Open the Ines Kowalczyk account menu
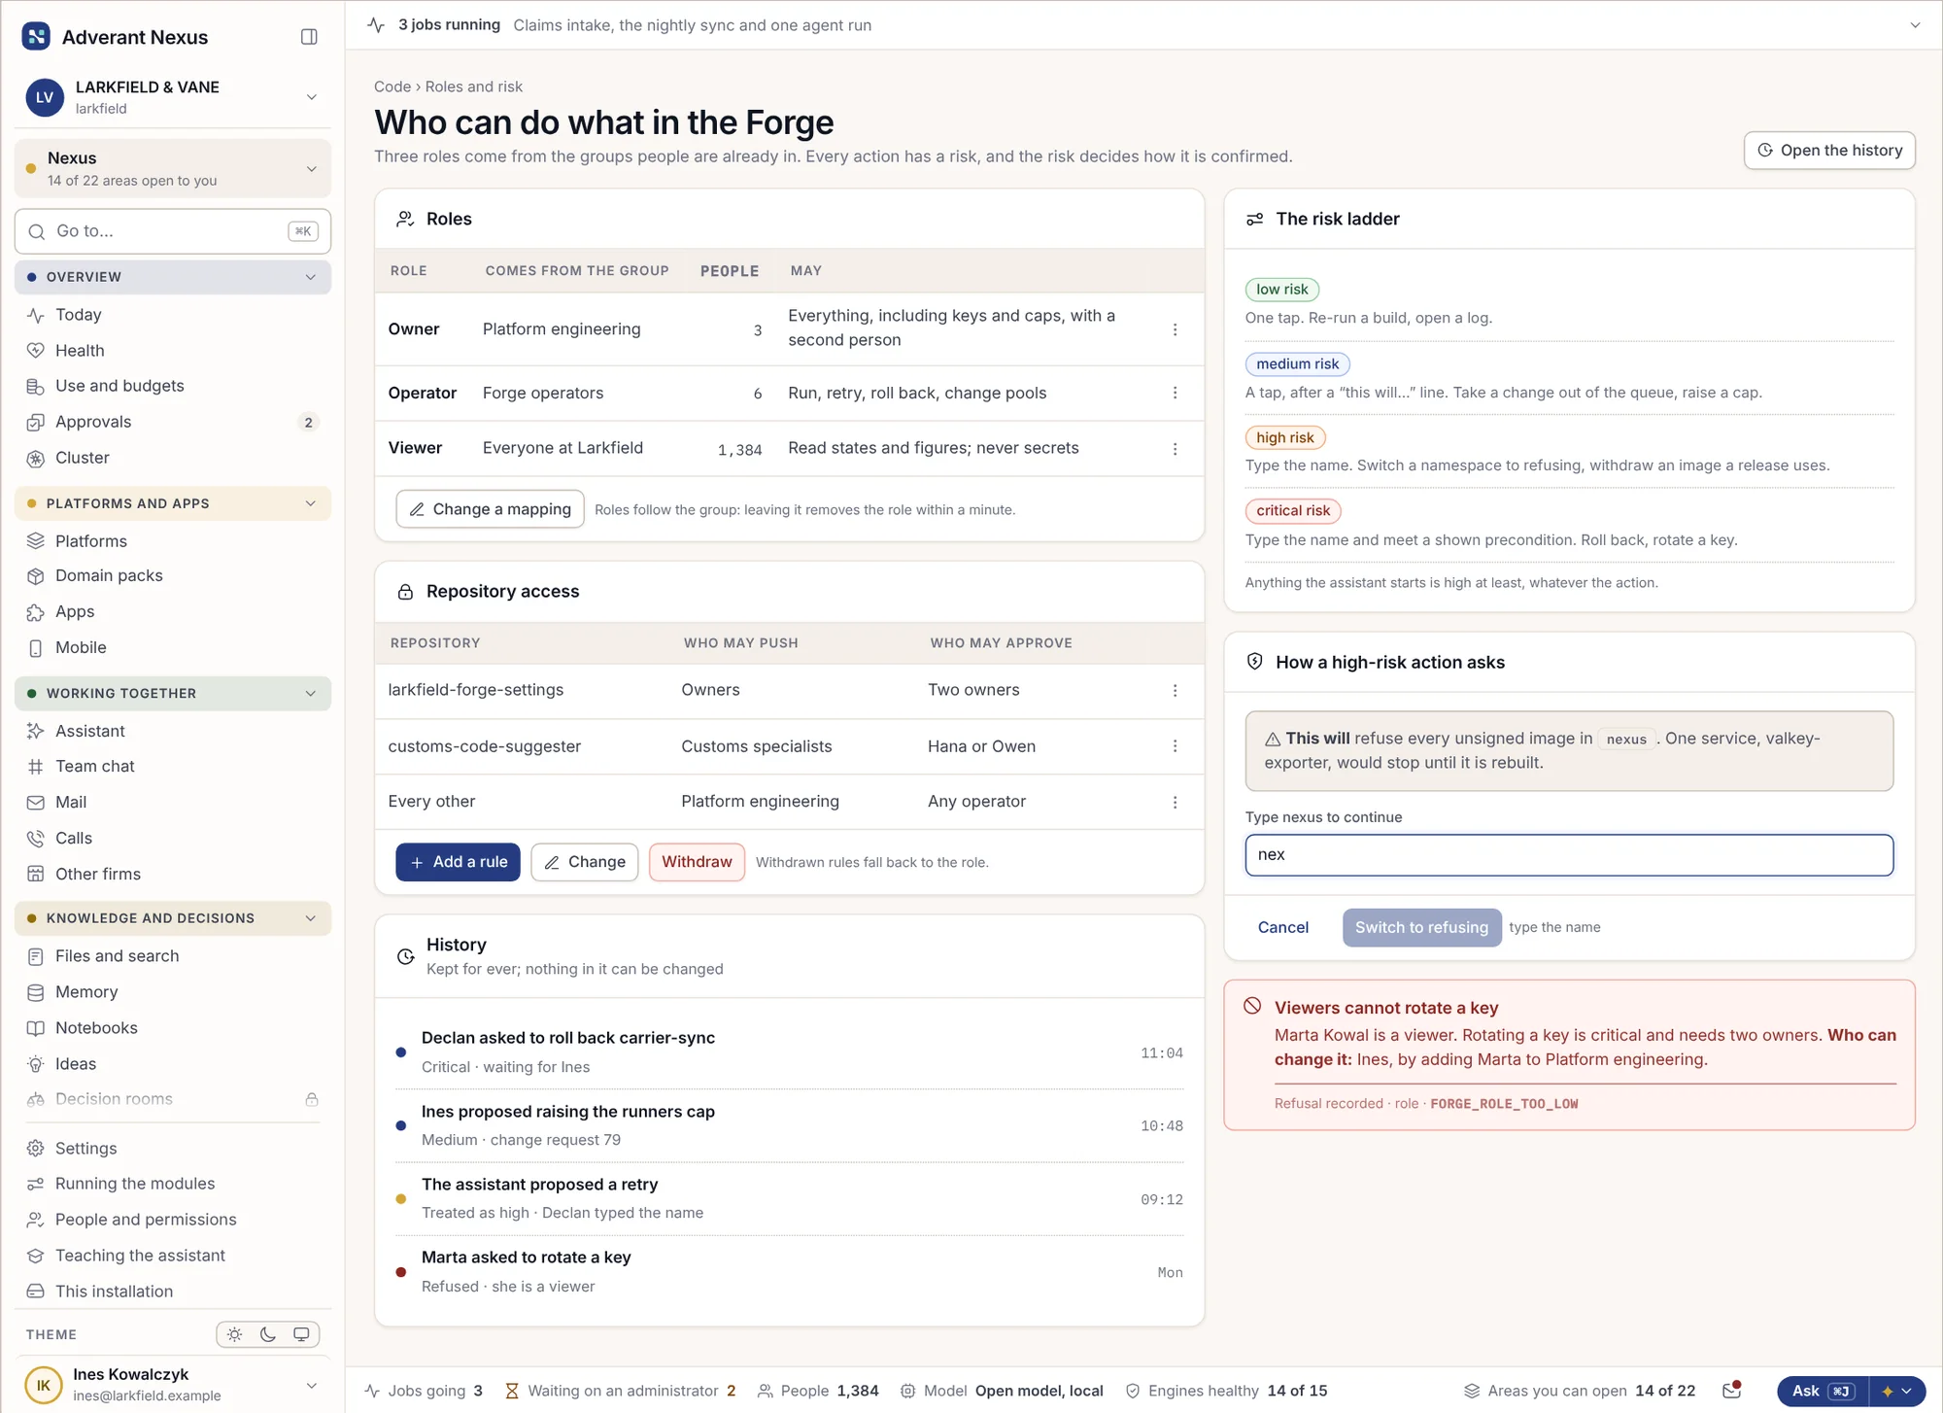This screenshot has width=1943, height=1413. pyautogui.click(x=173, y=1385)
